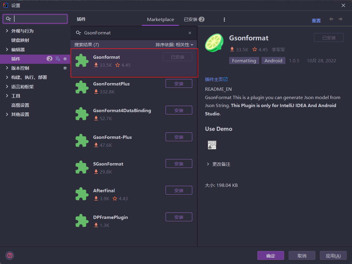Image resolution: width=352 pixels, height=264 pixels.
Task: Click the Formatting tag
Action: pyautogui.click(x=244, y=61)
